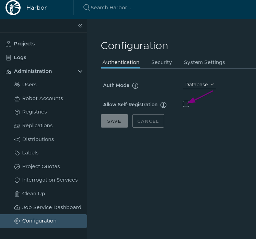The width and height of the screenshot is (256, 239).
Task: Collapse the Administration section chevron
Action: (80, 72)
